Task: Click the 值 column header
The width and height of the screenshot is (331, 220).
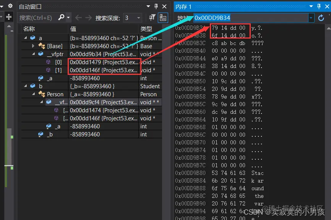Action: [x=73, y=29]
